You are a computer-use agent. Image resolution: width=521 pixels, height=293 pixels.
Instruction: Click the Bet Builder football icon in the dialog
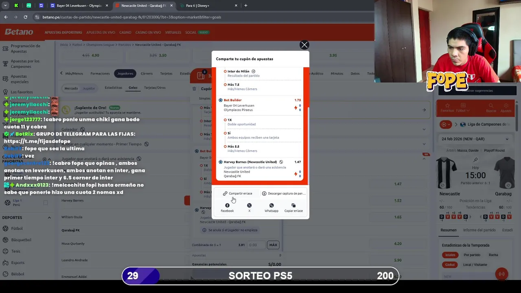coord(221,100)
